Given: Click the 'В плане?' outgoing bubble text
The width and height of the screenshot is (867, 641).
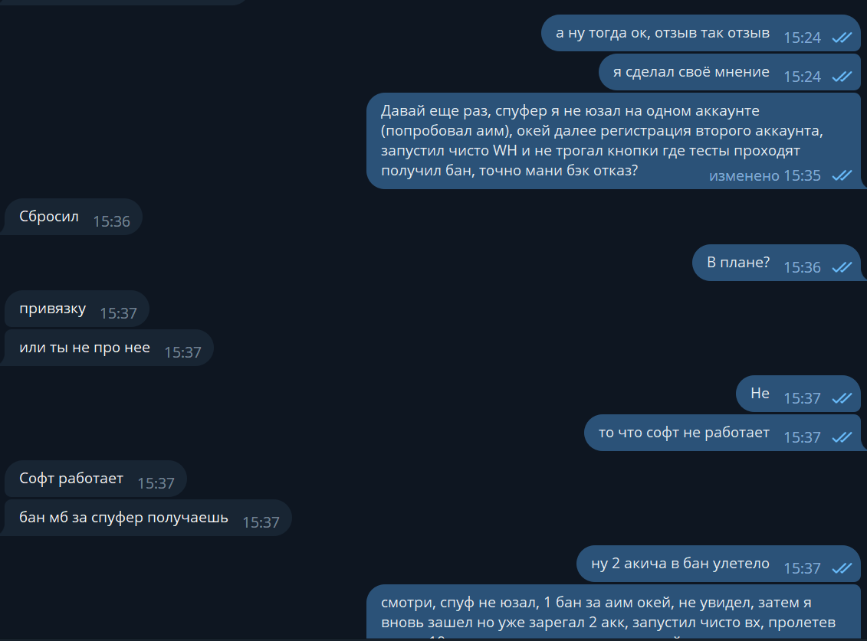Looking at the screenshot, I should click(737, 262).
